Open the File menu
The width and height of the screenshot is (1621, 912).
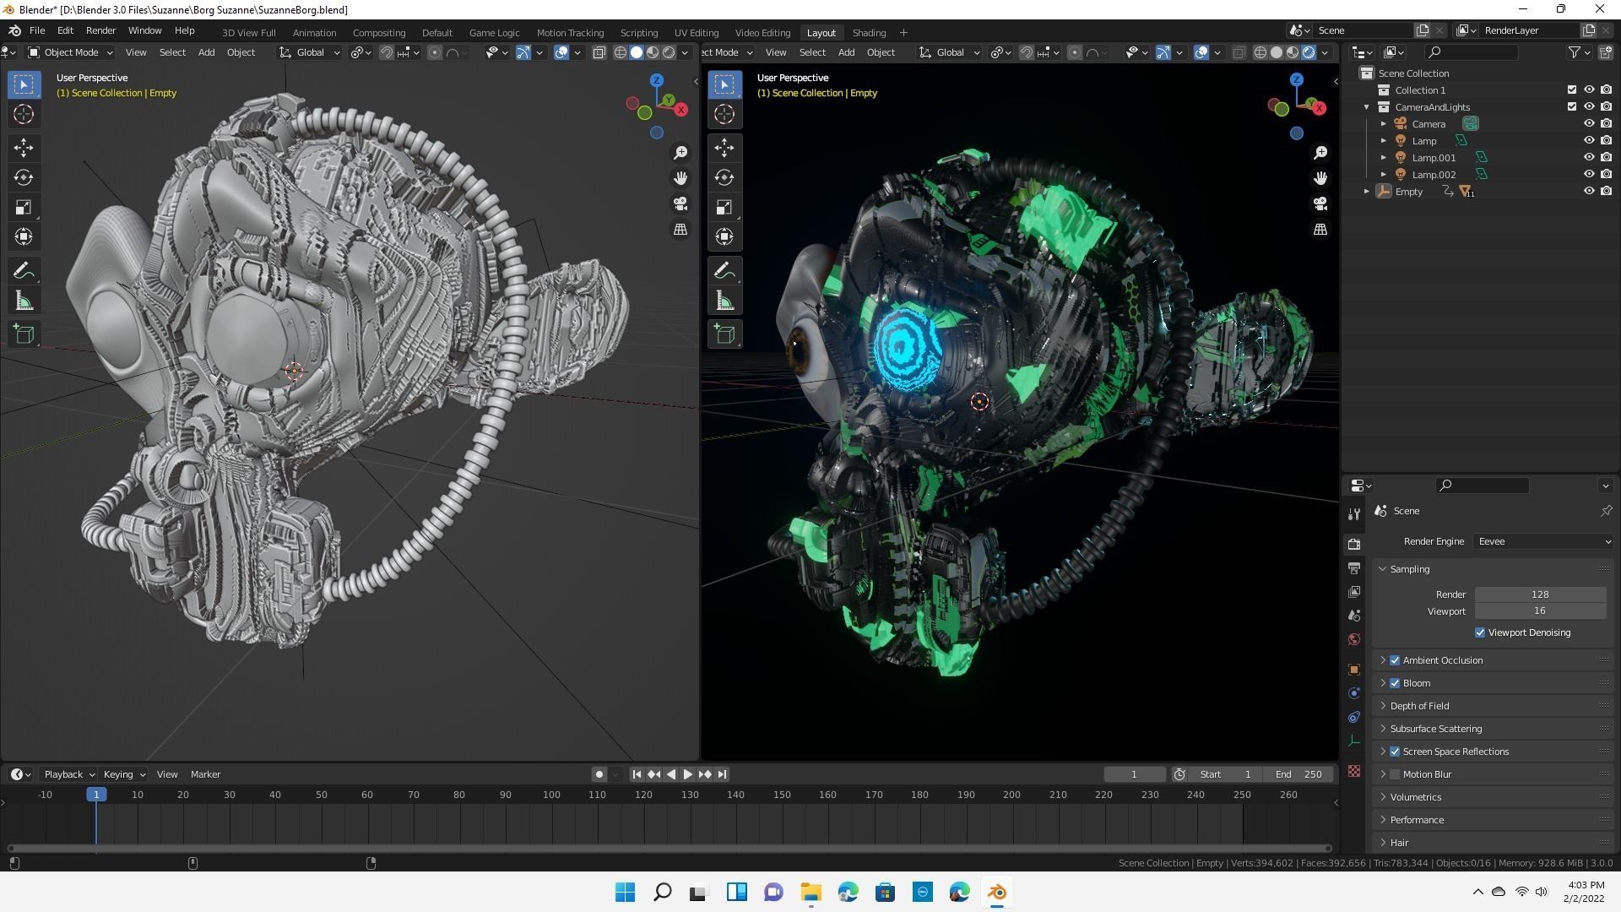coord(37,30)
